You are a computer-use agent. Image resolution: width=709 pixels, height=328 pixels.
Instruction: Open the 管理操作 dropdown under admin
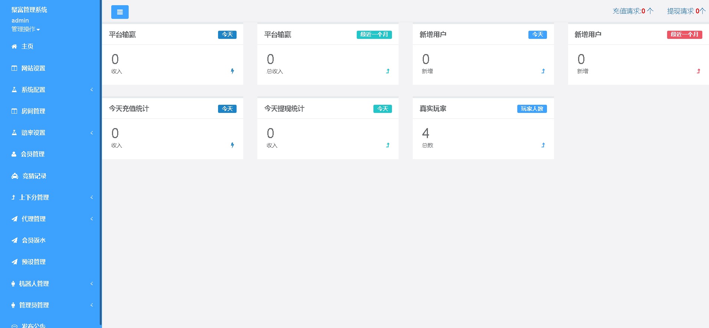tap(26, 29)
